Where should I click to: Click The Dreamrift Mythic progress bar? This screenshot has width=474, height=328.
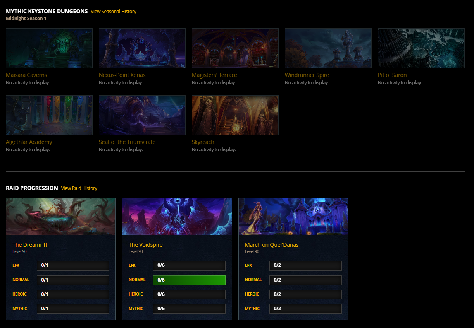pyautogui.click(x=73, y=309)
